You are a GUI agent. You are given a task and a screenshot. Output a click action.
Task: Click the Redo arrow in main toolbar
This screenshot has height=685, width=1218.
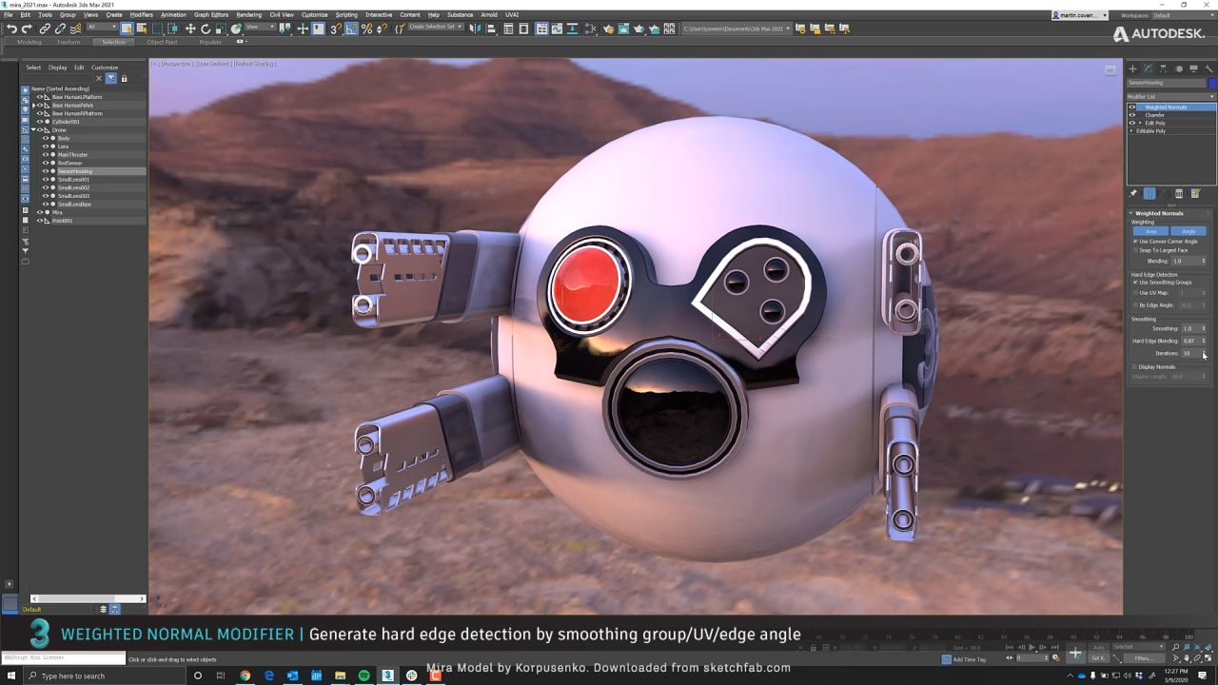27,29
